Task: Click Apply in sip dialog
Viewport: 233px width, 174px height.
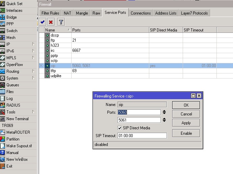Action: click(x=186, y=123)
